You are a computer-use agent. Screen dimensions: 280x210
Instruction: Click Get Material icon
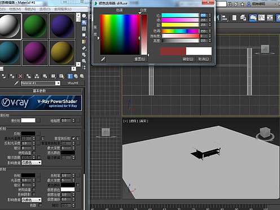pos(3,76)
